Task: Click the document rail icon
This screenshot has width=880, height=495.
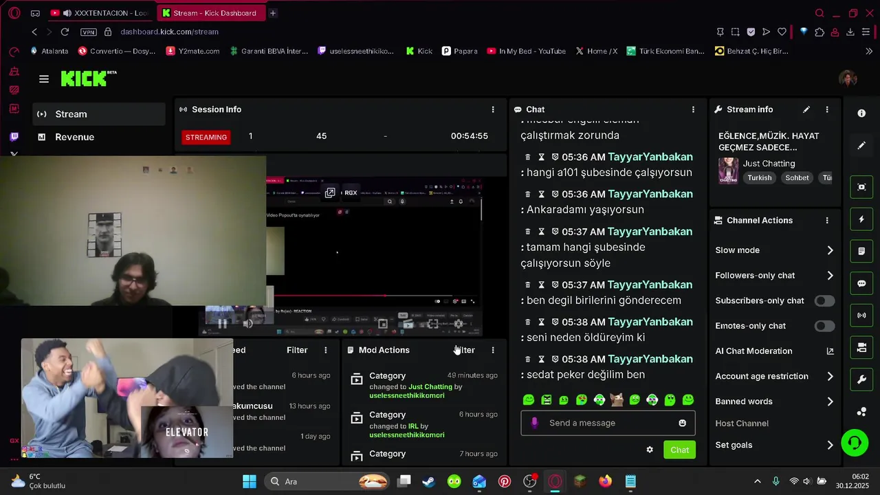Action: (861, 251)
